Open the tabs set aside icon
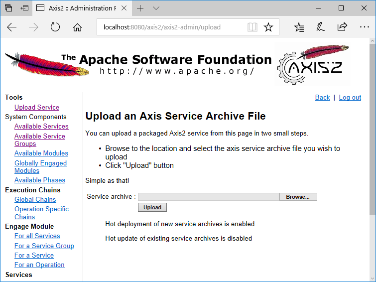 (8, 8)
